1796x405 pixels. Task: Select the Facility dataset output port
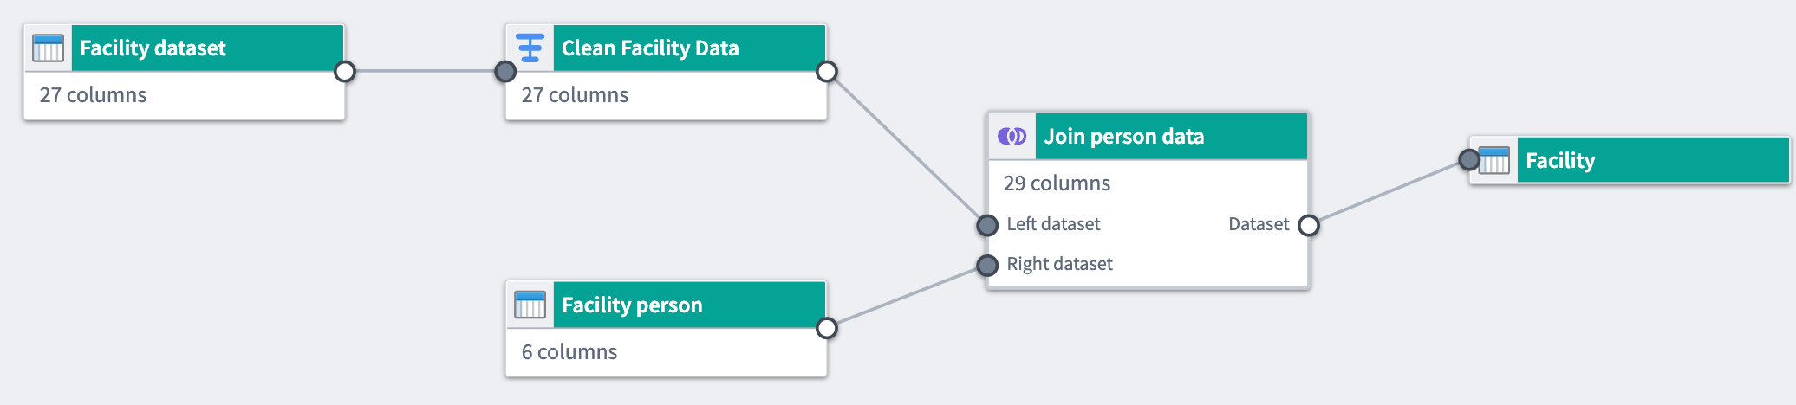tap(345, 72)
